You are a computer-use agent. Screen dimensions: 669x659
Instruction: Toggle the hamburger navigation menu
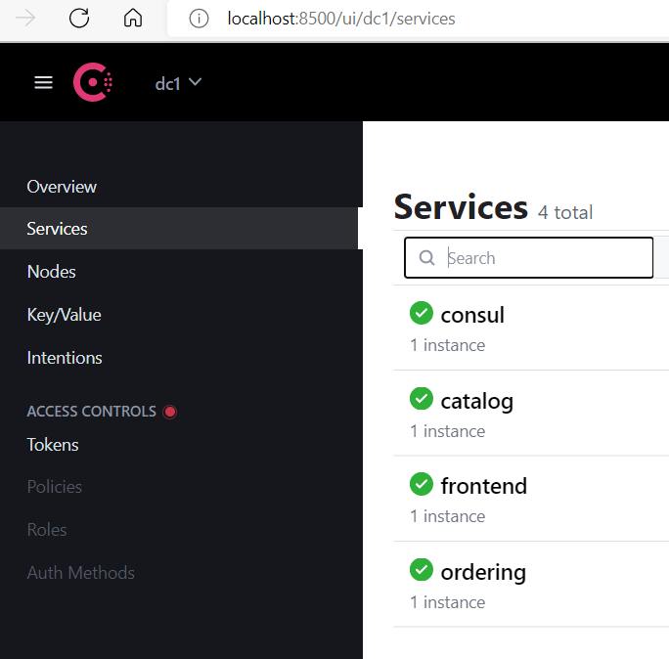pos(43,83)
